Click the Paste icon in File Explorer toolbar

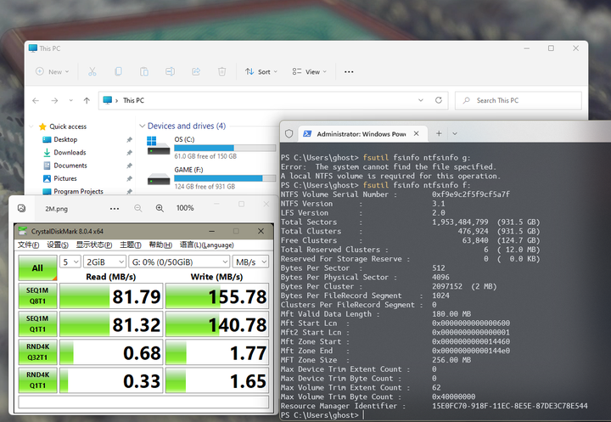click(x=144, y=71)
